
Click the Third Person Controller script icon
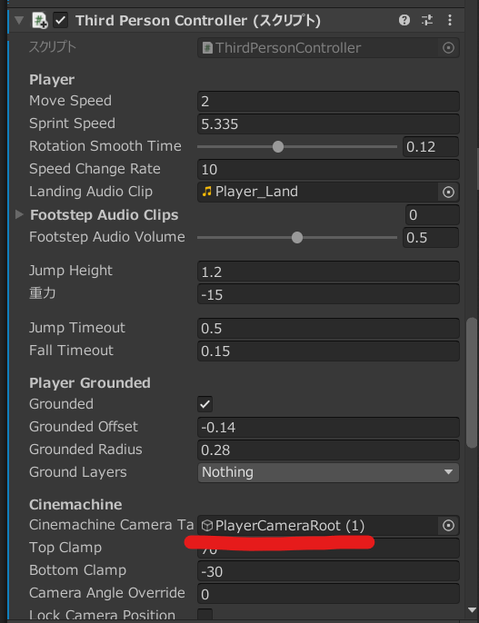point(40,20)
